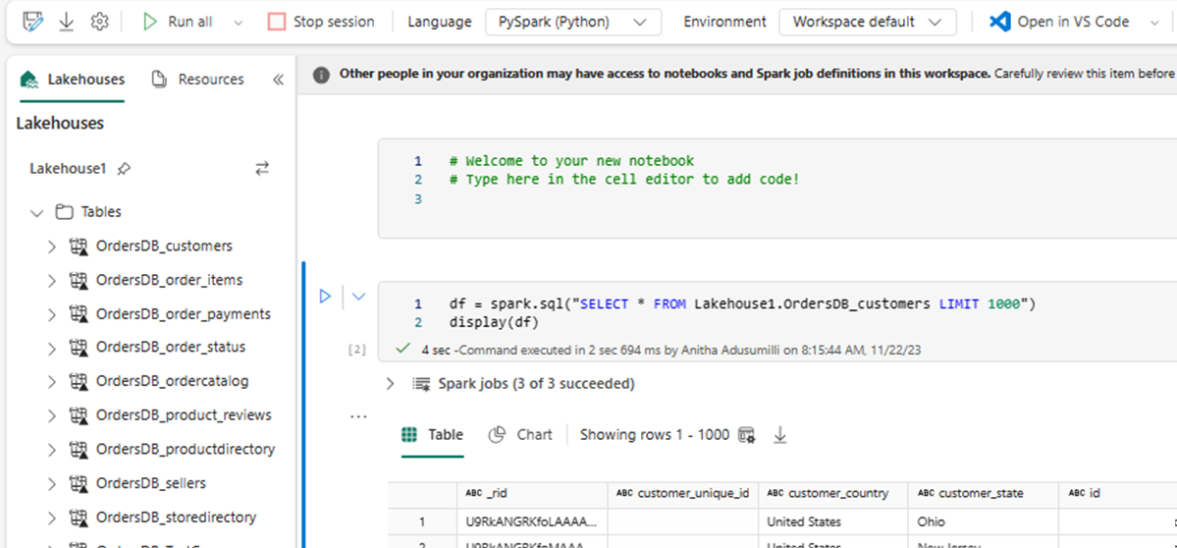The image size is (1177, 548).
Task: Expand OrdersDB_order_status table
Action: pyautogui.click(x=52, y=349)
